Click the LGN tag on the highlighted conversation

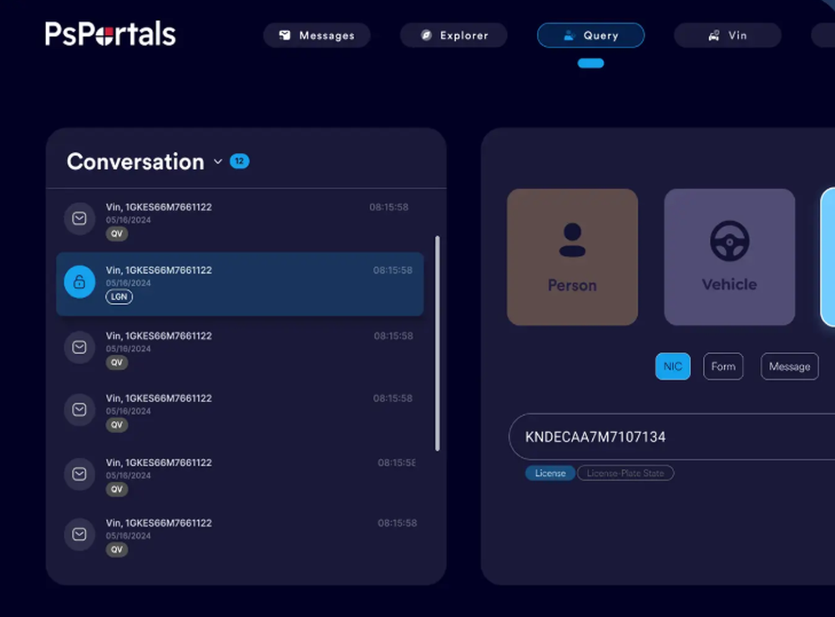point(119,296)
